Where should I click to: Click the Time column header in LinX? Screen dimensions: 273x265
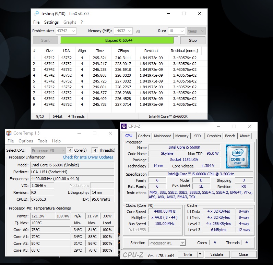pos(100,51)
